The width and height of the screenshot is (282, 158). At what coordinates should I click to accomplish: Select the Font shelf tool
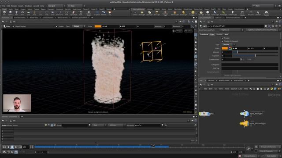(x=81, y=13)
